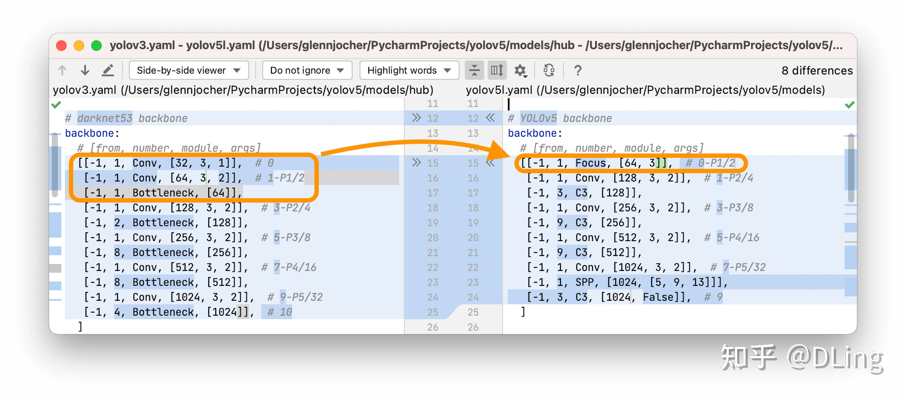Click right SPP [1024, [5, 9, 13]] line

(627, 282)
